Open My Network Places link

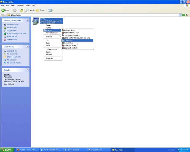click(x=14, y=63)
